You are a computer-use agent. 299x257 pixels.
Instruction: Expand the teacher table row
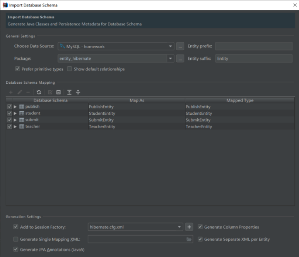tap(15, 126)
